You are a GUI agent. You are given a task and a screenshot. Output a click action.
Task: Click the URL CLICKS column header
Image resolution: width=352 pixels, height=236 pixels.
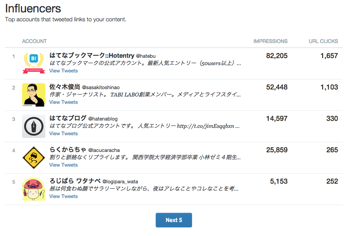pyautogui.click(x=323, y=41)
